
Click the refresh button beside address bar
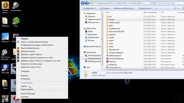(154, 3)
